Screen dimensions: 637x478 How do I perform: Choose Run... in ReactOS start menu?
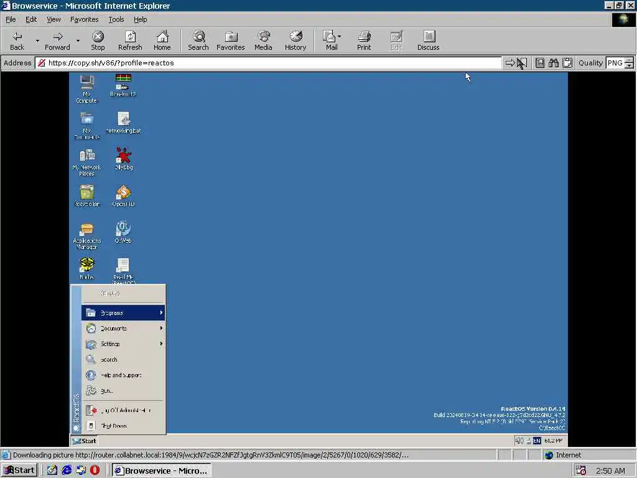click(123, 391)
